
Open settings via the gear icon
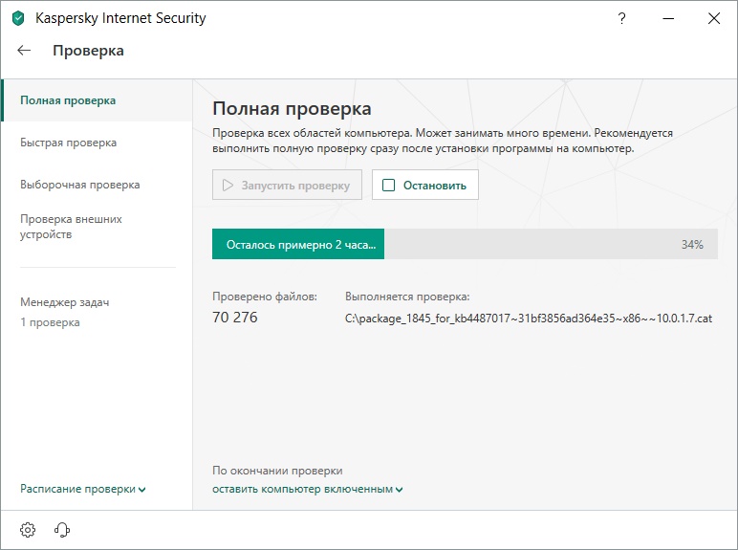pyautogui.click(x=28, y=530)
